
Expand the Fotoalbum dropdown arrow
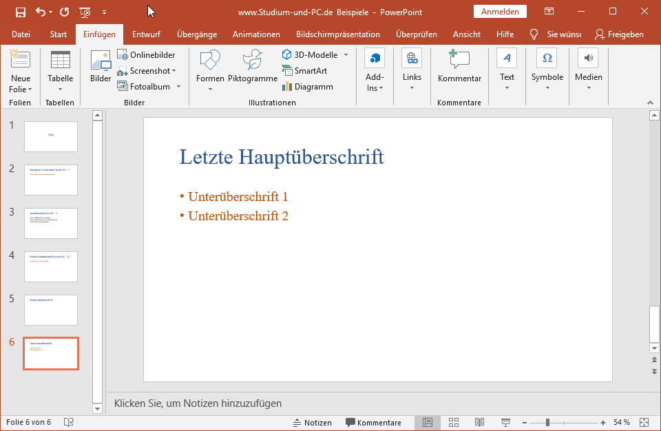179,87
